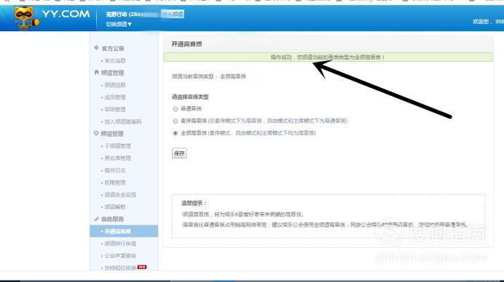Click the heart icon in the sidebar

[x=96, y=133]
